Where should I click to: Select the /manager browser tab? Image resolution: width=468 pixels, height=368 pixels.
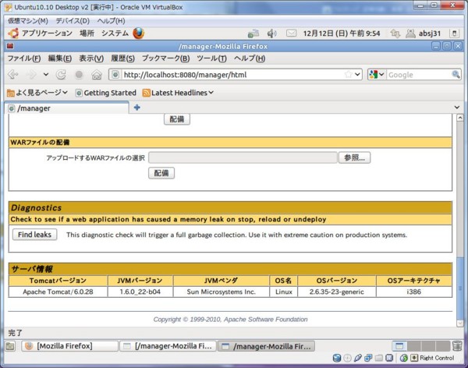pyautogui.click(x=67, y=108)
